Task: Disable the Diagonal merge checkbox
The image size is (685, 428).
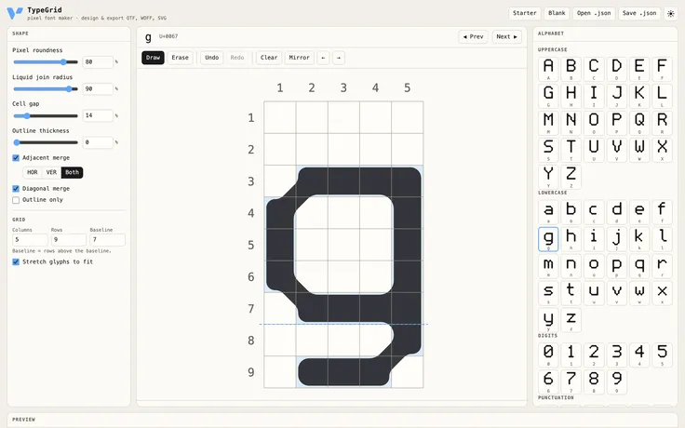Action: tap(16, 189)
